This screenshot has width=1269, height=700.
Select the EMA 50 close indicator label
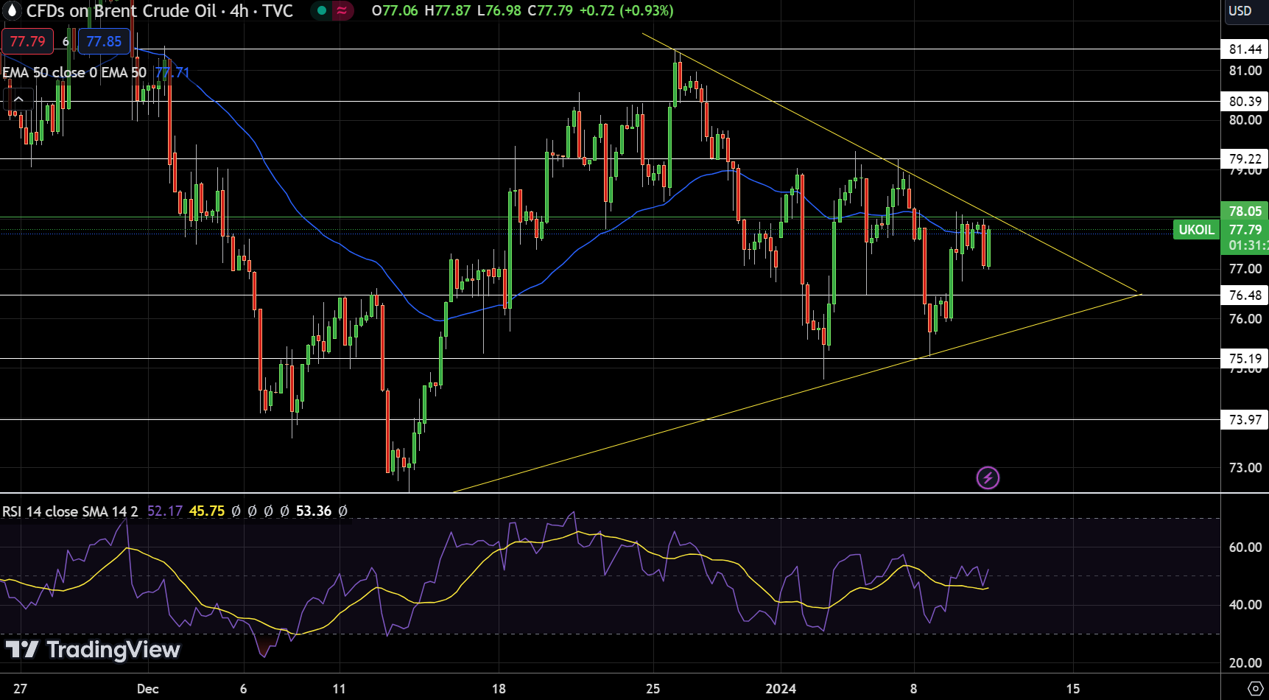click(74, 72)
